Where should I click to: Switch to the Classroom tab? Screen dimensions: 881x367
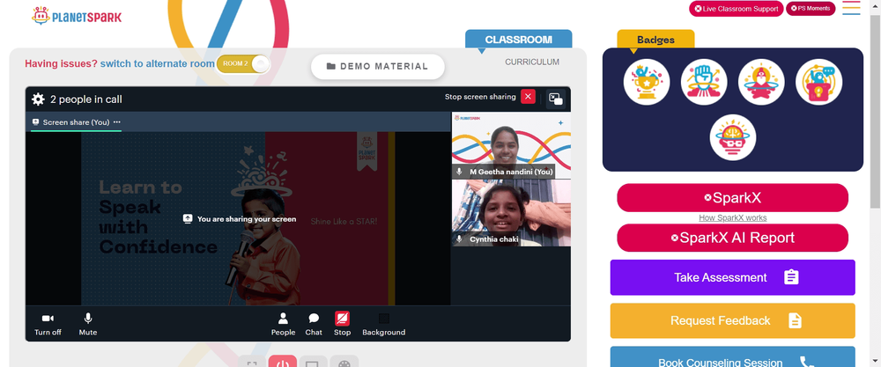519,40
